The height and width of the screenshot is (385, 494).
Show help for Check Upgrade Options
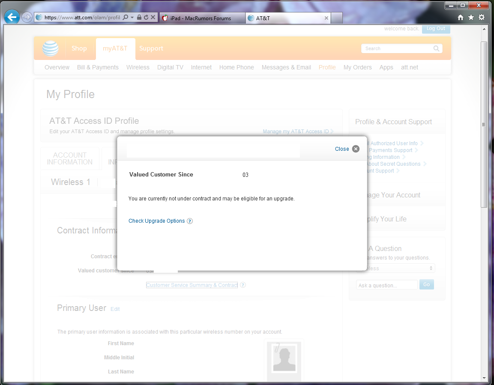click(190, 221)
